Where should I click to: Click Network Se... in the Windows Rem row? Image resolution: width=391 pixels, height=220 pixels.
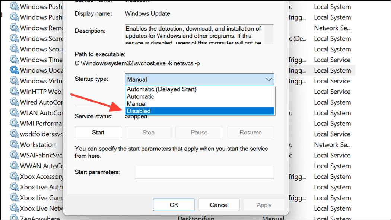tap(332, 28)
